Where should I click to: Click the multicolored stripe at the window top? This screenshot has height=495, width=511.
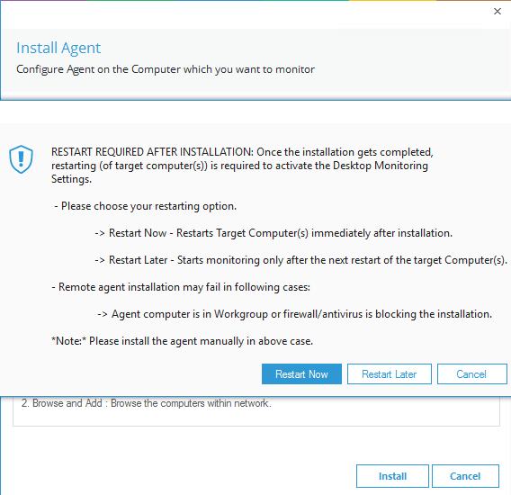point(255,1)
